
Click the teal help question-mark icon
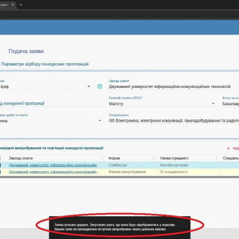coord(99,87)
